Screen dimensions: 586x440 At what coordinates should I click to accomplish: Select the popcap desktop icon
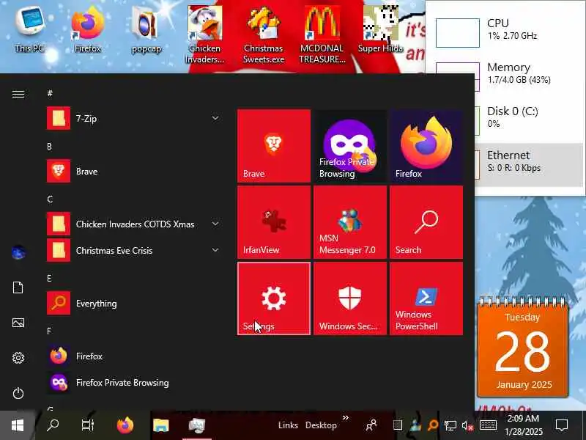coord(146,30)
